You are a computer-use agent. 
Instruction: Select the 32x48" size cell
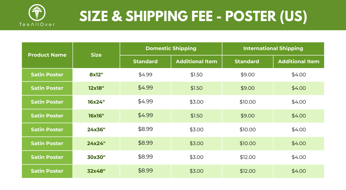click(96, 171)
